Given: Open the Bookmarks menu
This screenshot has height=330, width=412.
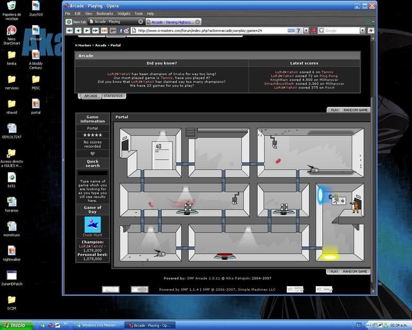Looking at the screenshot, I should coord(105,13).
